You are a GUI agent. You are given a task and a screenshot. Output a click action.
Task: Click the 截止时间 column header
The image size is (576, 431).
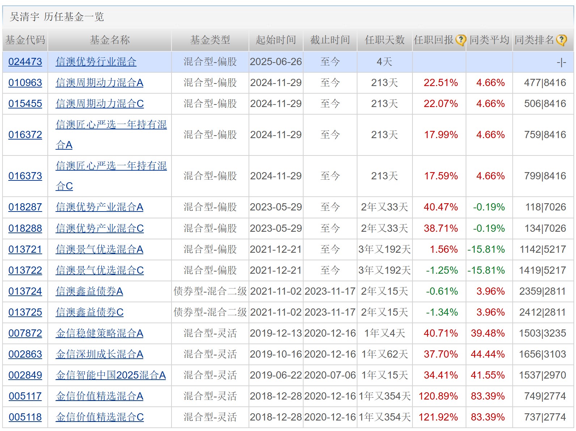pyautogui.click(x=330, y=40)
